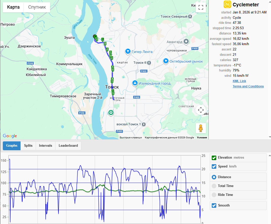Click the calories value 327
This screenshot has width=271, height=224.
pyautogui.click(x=235, y=60)
